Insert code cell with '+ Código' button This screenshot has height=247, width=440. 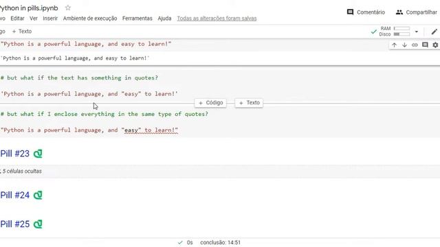[210, 103]
